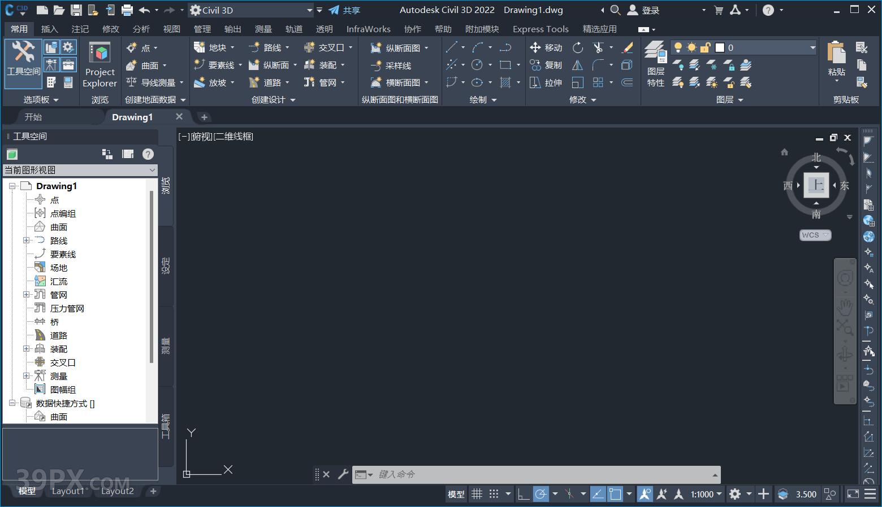Click the workspace settings gear in status bar

[735, 495]
